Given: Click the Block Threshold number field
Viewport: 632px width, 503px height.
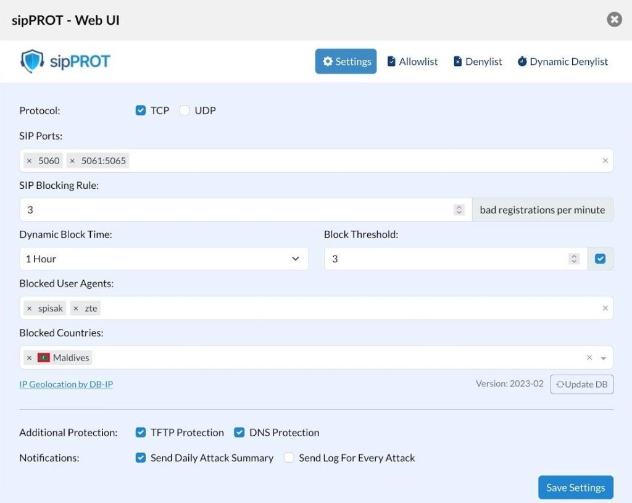Looking at the screenshot, I should [455, 259].
